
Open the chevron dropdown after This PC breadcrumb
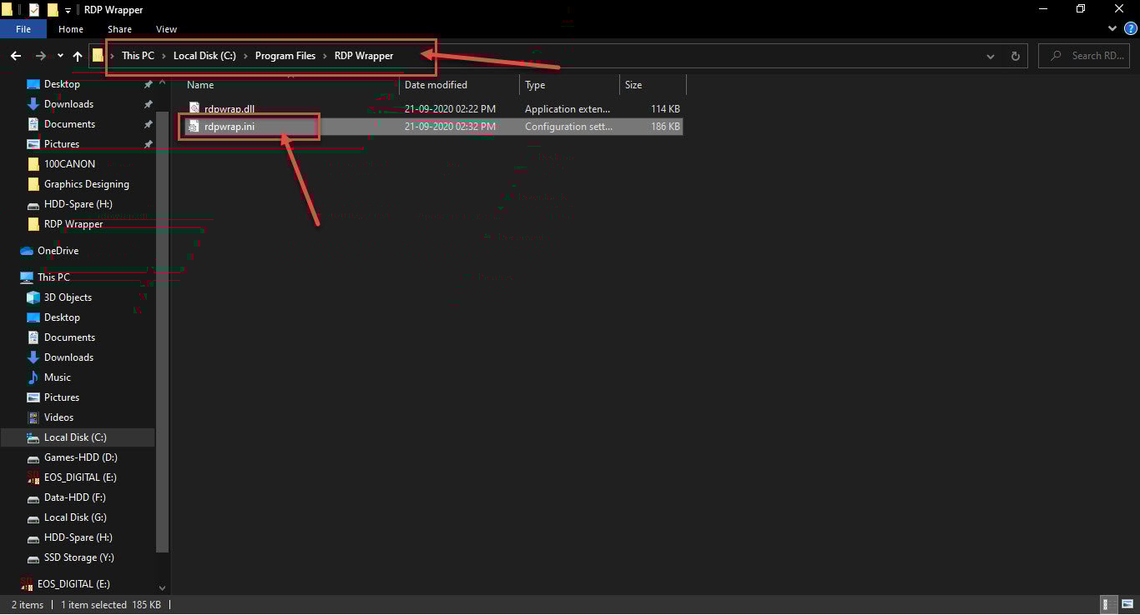164,56
